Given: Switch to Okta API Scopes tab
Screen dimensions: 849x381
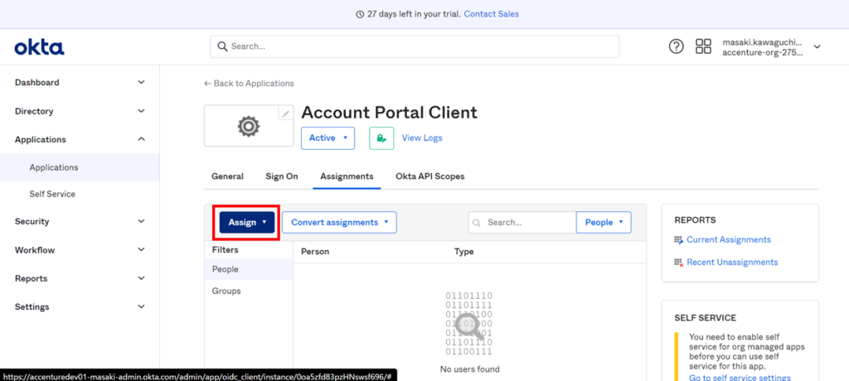Looking at the screenshot, I should point(429,176).
